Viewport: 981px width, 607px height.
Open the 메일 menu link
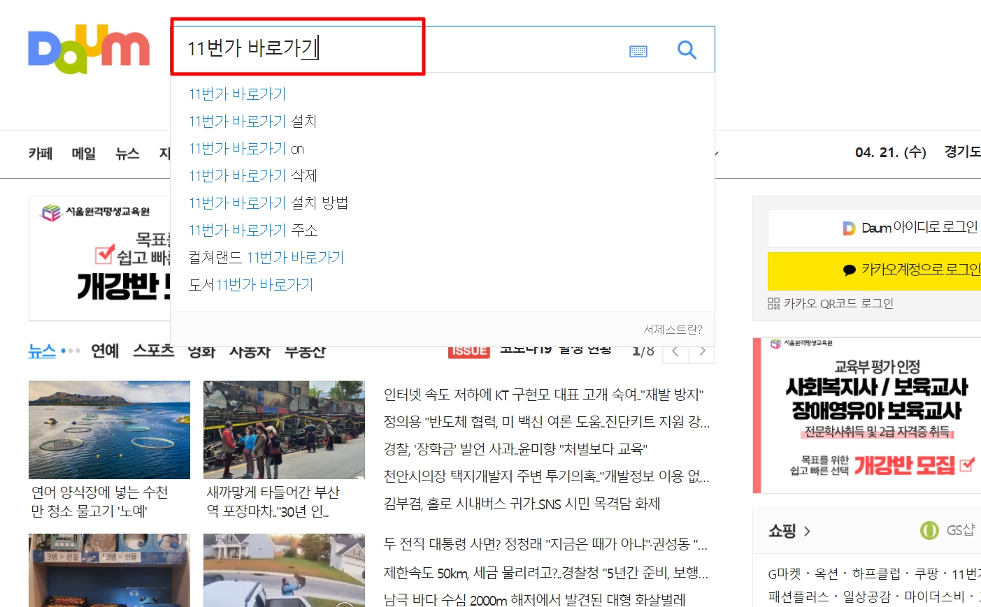84,153
